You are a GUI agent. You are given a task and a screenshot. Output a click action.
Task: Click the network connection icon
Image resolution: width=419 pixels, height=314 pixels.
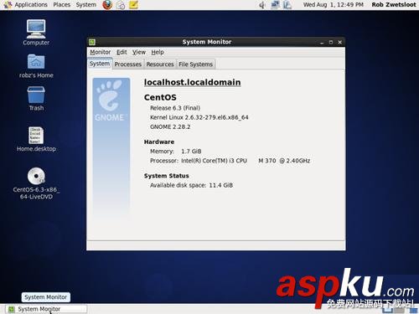click(x=275, y=5)
